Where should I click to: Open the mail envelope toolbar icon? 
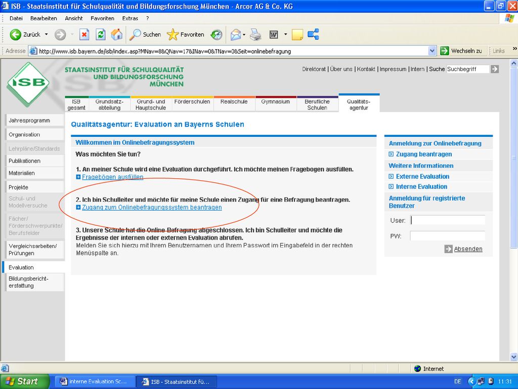(x=236, y=34)
